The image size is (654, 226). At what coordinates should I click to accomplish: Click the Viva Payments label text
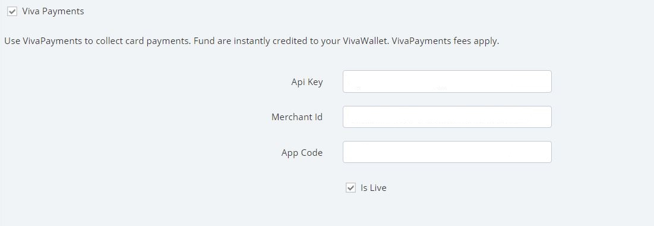click(53, 12)
